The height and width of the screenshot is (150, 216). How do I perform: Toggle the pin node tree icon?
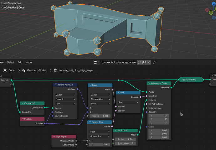[x=154, y=62]
